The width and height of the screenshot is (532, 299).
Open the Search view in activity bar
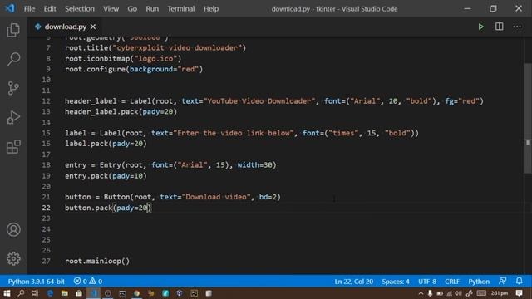click(x=13, y=59)
